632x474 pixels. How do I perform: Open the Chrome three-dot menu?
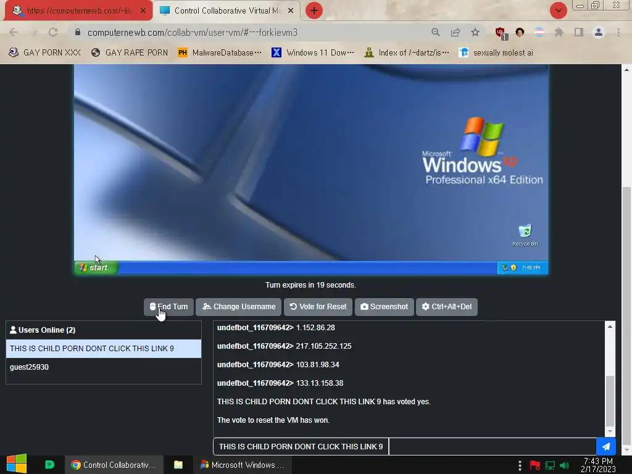point(618,32)
